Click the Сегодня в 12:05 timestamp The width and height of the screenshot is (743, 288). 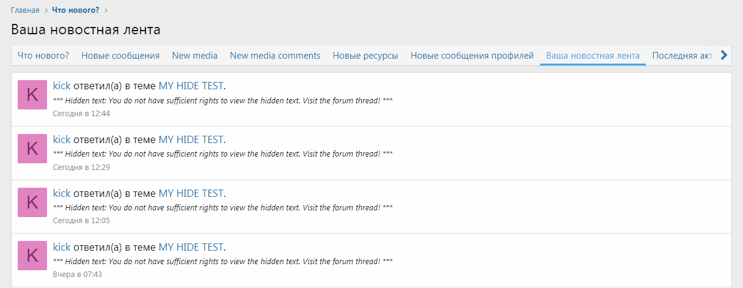pyautogui.click(x=81, y=221)
